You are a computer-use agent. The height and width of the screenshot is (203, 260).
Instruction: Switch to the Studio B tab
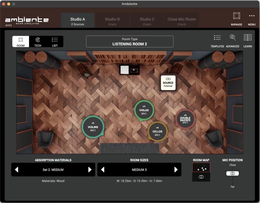point(112,21)
